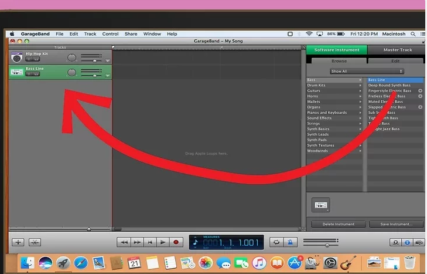Image resolution: width=427 pixels, height=274 pixels.
Task: Toggle the cycle region button
Action: pyautogui.click(x=276, y=242)
